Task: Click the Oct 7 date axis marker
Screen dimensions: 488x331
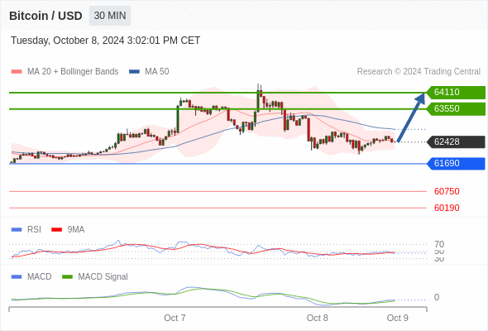Action: (175, 318)
